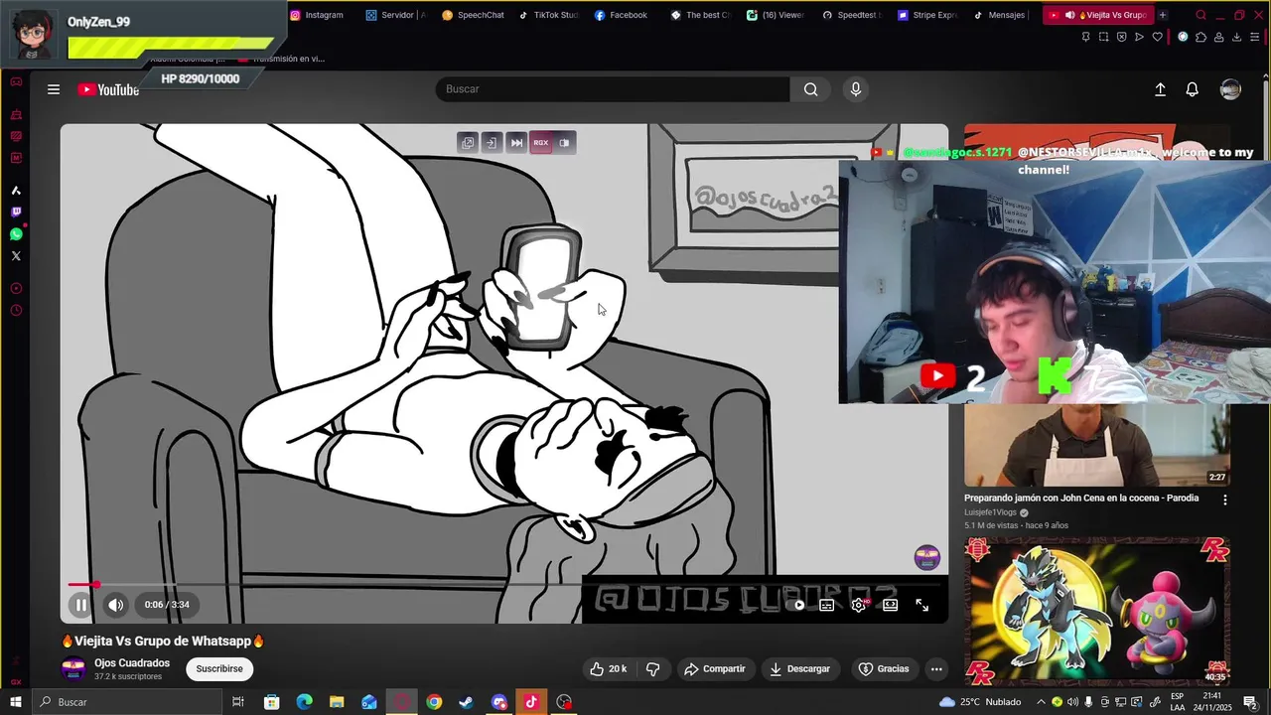Open Task View on the taskbar
The height and width of the screenshot is (715, 1271).
tap(238, 702)
